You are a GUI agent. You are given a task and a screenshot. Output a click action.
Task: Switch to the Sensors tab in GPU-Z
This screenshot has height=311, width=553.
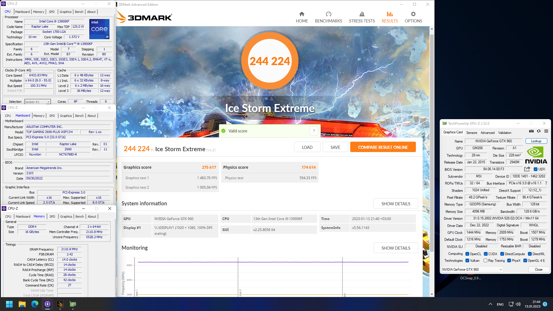click(x=471, y=133)
